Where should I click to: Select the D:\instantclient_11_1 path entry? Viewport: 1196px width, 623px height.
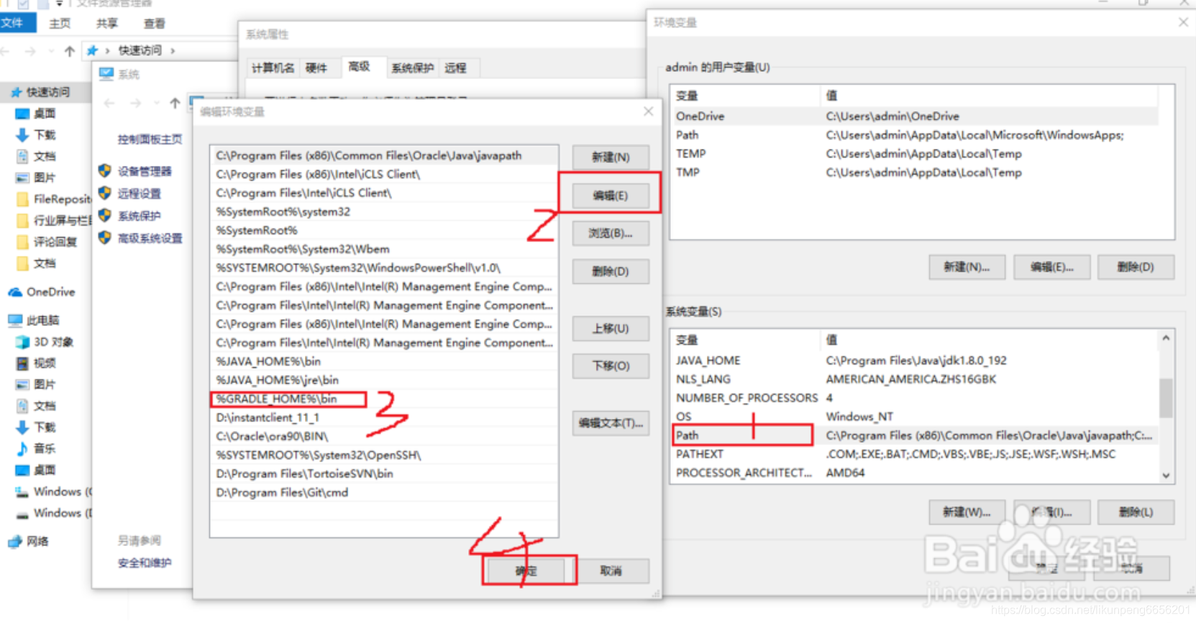tap(384, 417)
